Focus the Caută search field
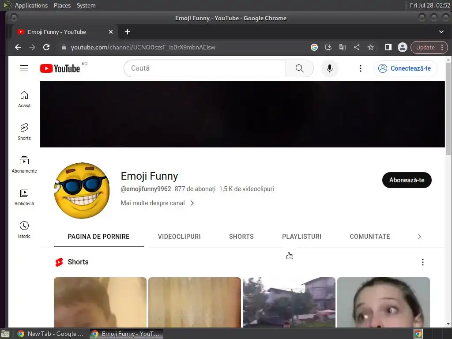The height and width of the screenshot is (339, 452). pos(205,68)
